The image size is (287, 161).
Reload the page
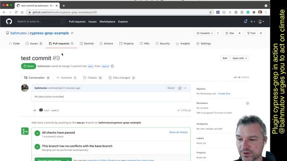[x=16, y=12]
